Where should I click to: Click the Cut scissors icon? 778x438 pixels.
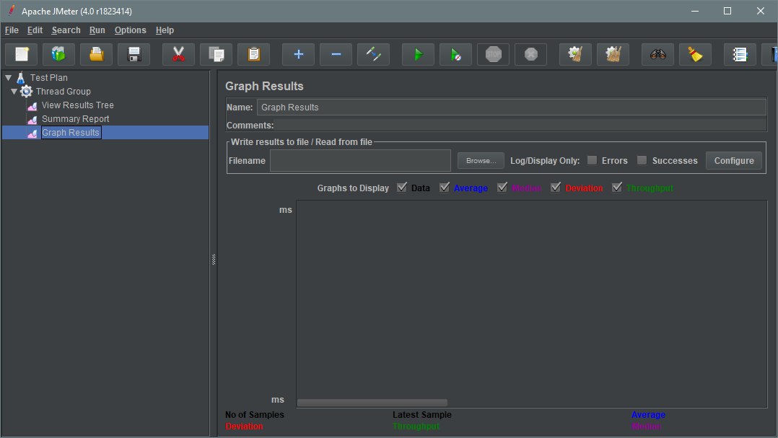point(179,54)
